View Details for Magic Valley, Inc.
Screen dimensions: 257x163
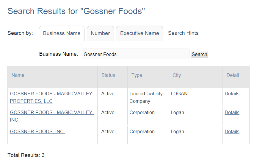coord(232,112)
